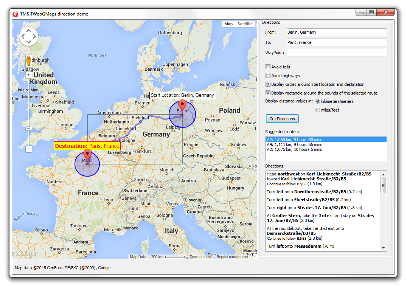Click the Destination: Paris, France label

pos(87,146)
